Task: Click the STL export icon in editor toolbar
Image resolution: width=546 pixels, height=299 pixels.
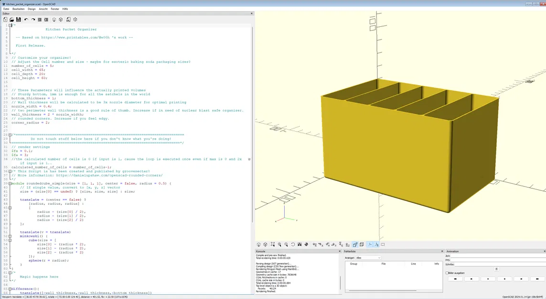Action: pyautogui.click(x=68, y=20)
